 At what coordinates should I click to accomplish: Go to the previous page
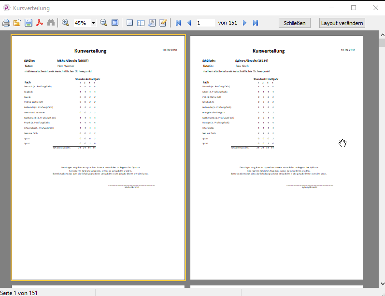click(189, 23)
